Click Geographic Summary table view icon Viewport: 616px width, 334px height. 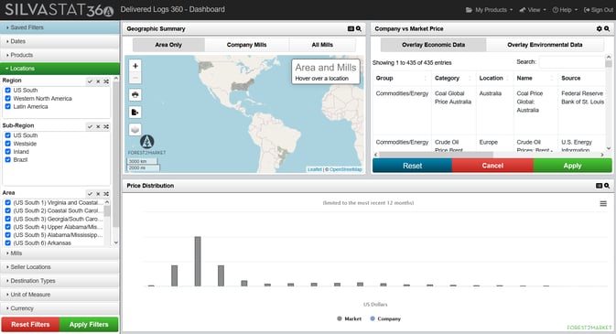(x=351, y=28)
